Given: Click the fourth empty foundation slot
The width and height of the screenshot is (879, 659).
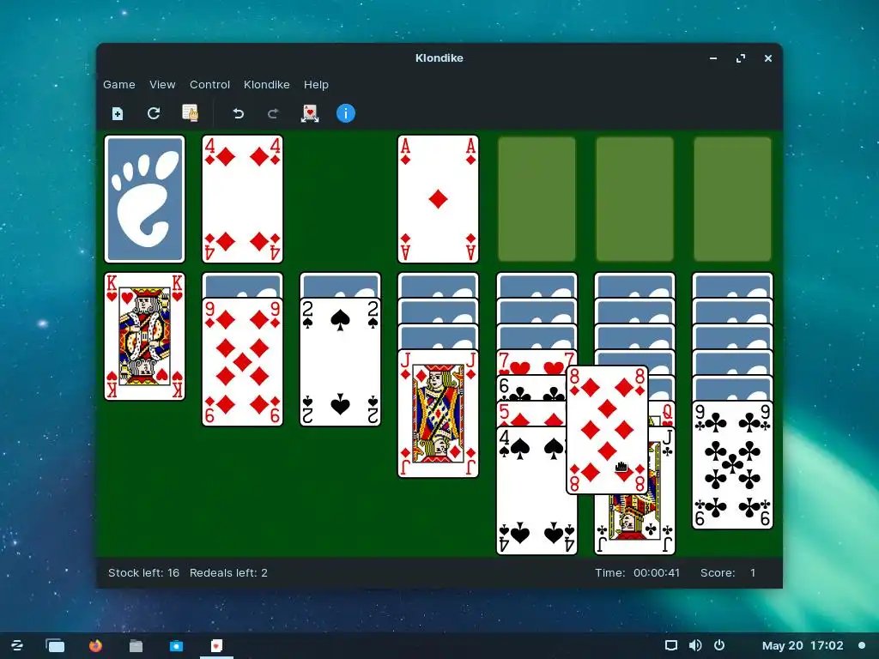Looking at the screenshot, I should pyautogui.click(x=733, y=199).
